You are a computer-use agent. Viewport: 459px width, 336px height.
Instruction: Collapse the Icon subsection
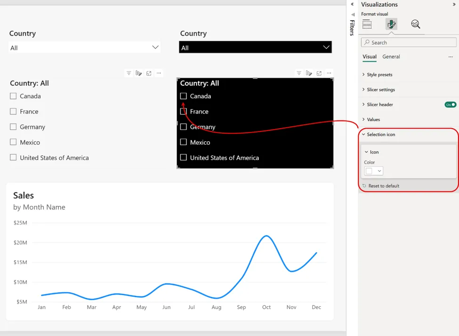point(372,152)
